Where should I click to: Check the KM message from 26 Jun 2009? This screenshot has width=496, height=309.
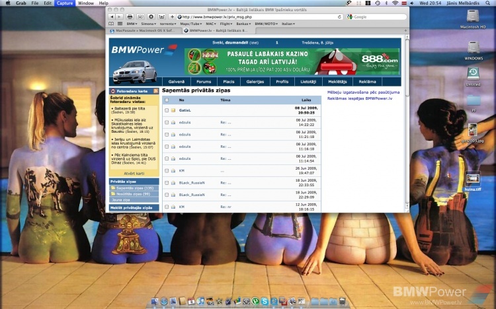pyautogui.click(x=167, y=170)
